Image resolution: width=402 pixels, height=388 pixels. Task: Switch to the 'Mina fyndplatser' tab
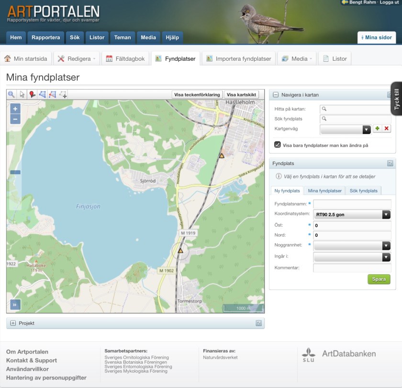click(324, 190)
